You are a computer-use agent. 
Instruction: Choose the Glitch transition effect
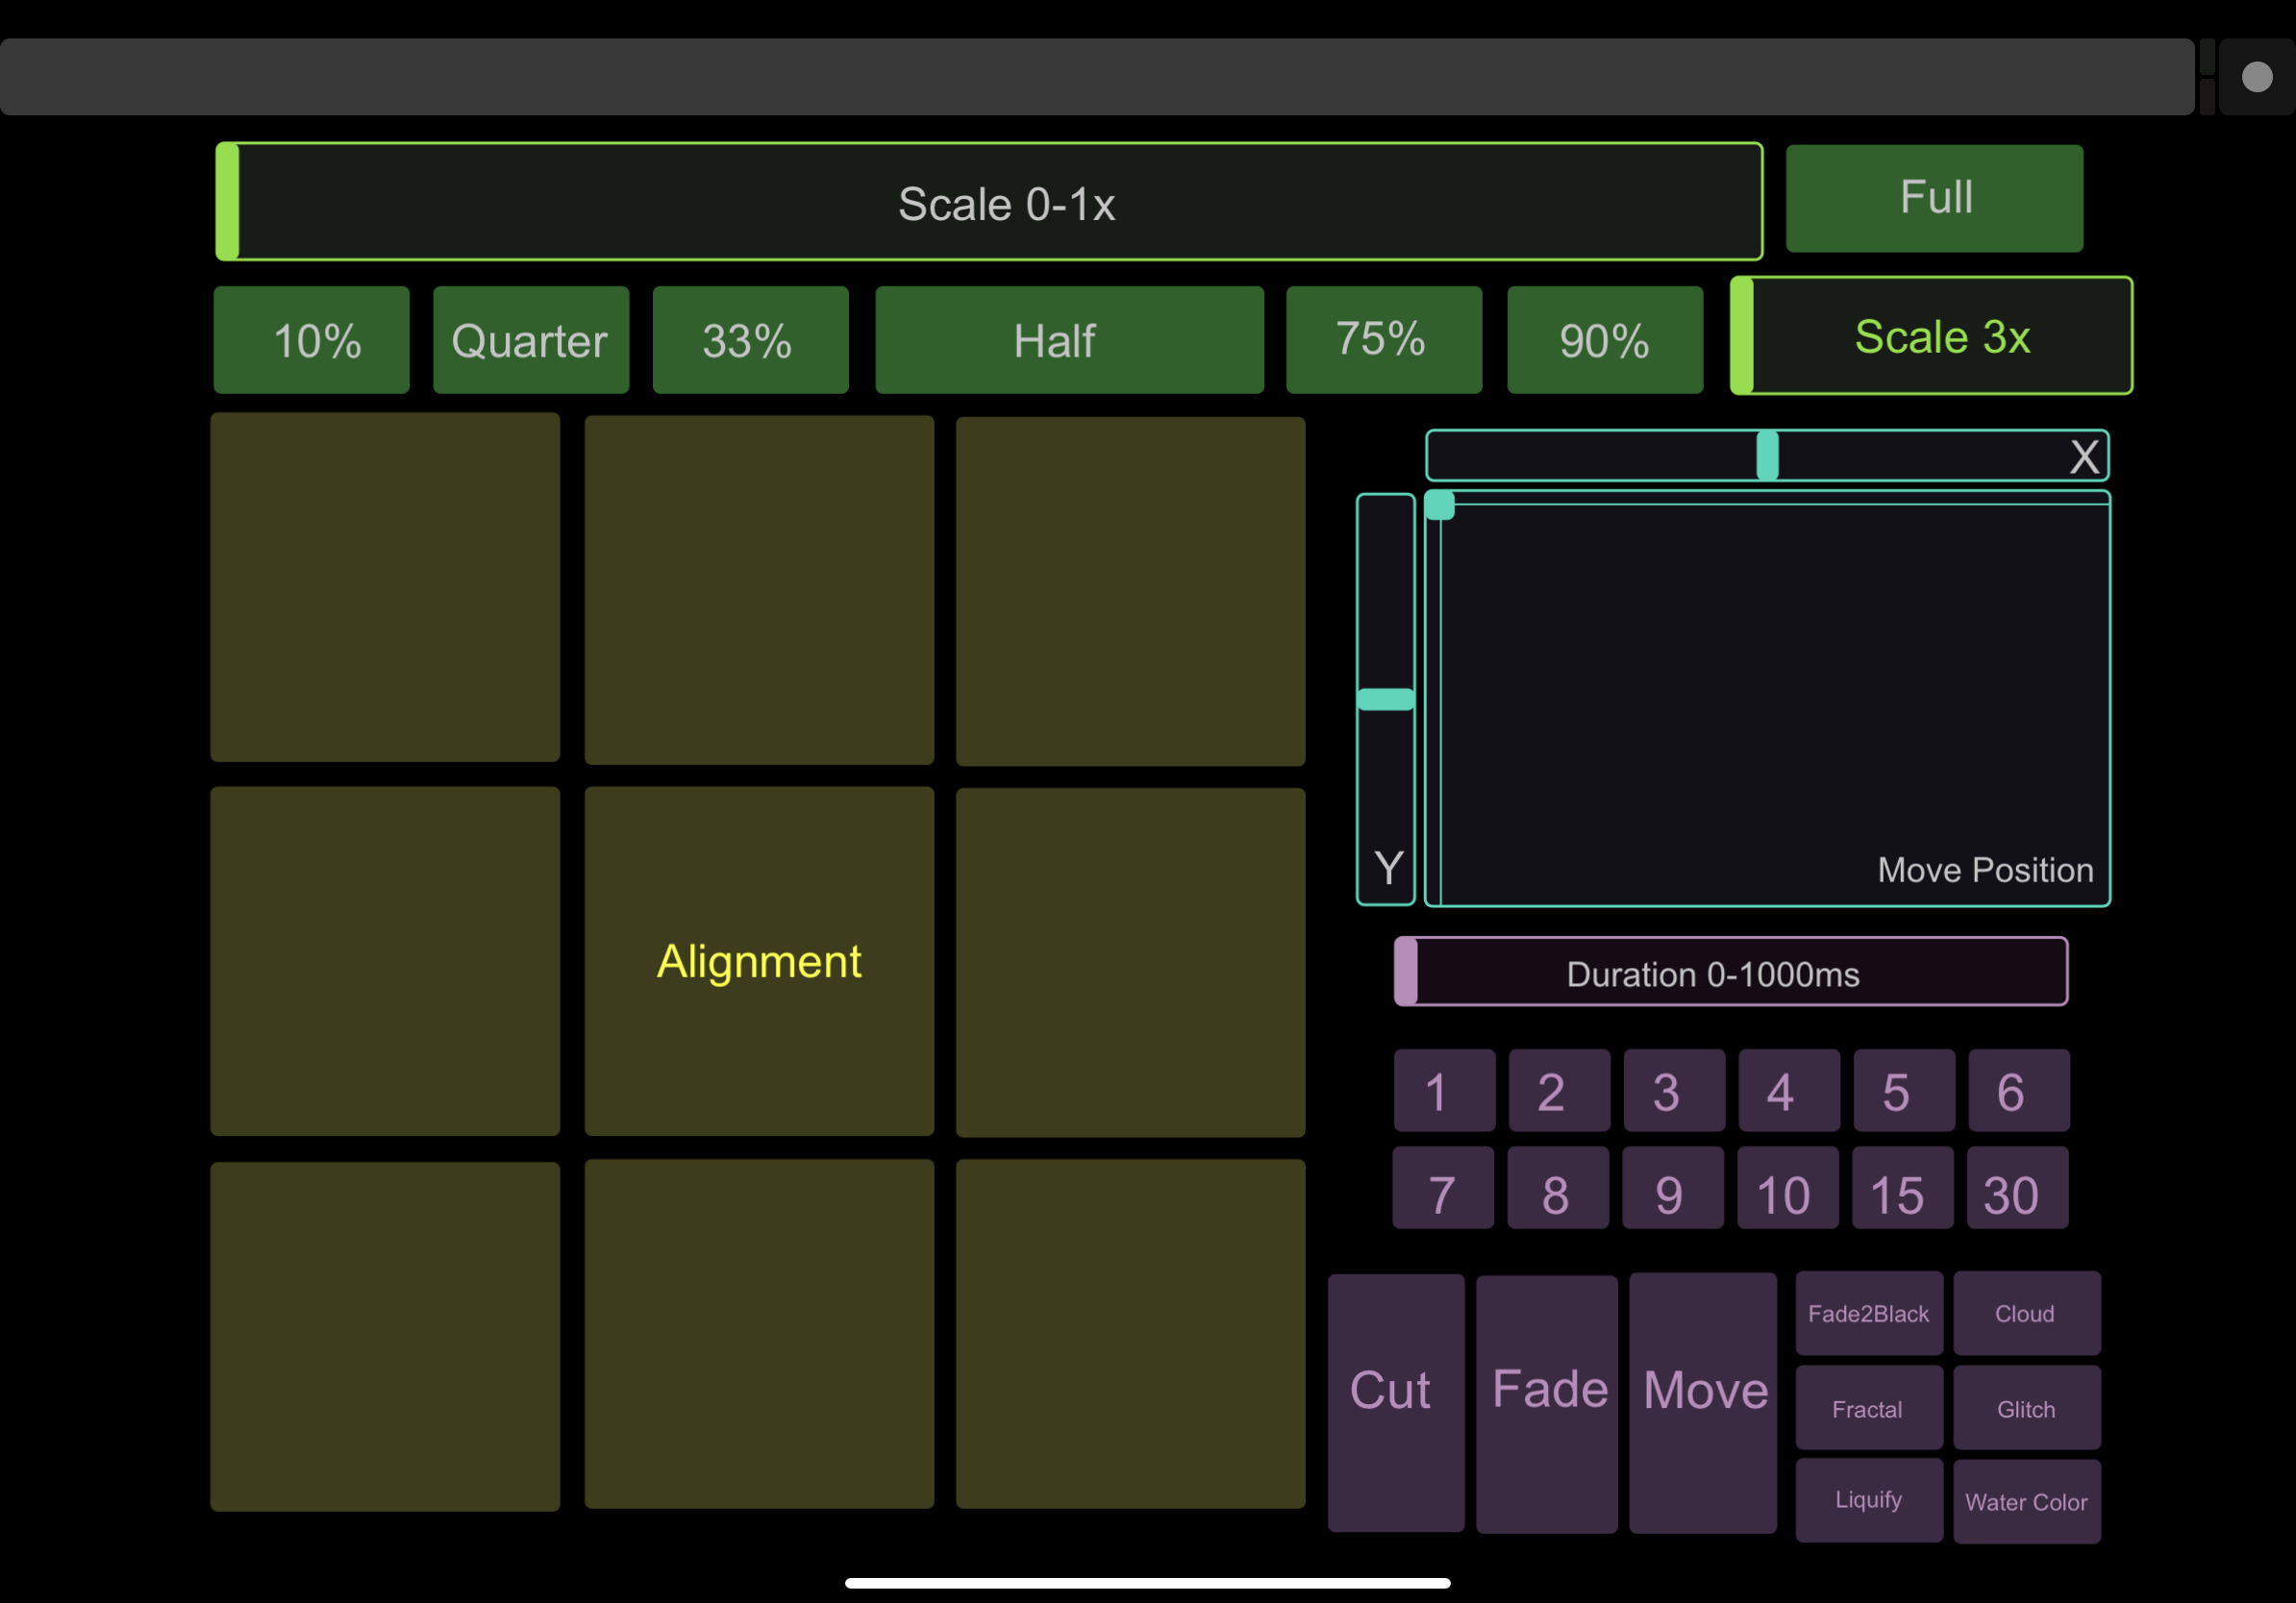pyautogui.click(x=2026, y=1408)
